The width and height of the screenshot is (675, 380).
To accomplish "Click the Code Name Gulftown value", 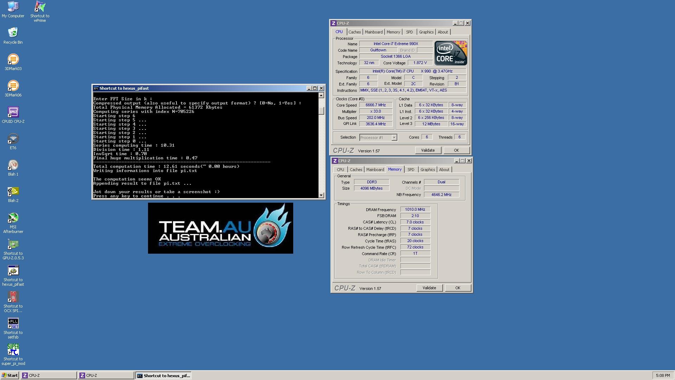I will pyautogui.click(x=378, y=50).
